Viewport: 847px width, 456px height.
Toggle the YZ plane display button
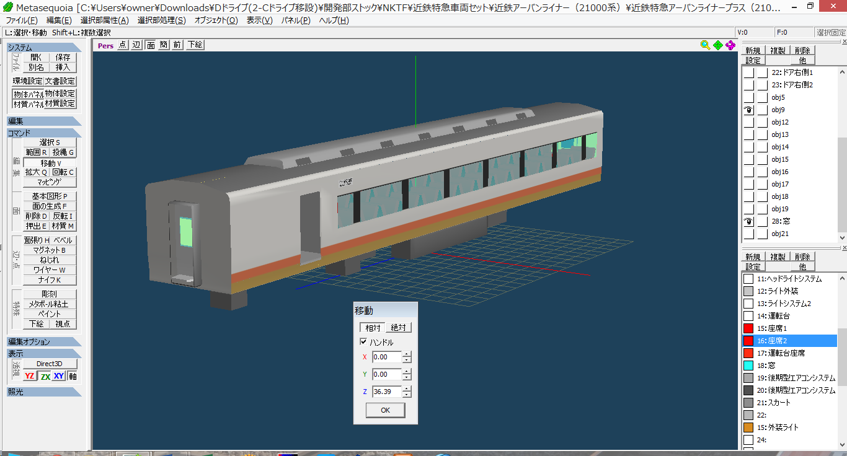point(30,376)
